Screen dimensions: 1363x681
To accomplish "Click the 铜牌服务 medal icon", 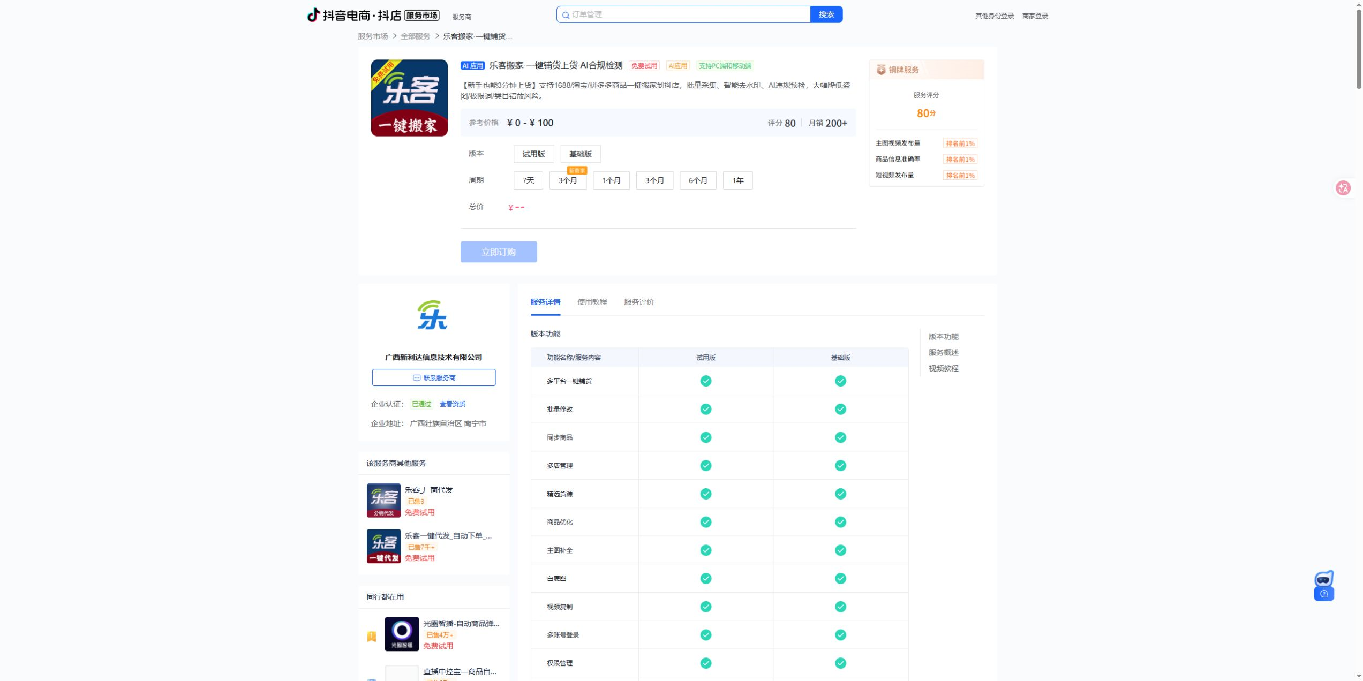I will [x=881, y=70].
